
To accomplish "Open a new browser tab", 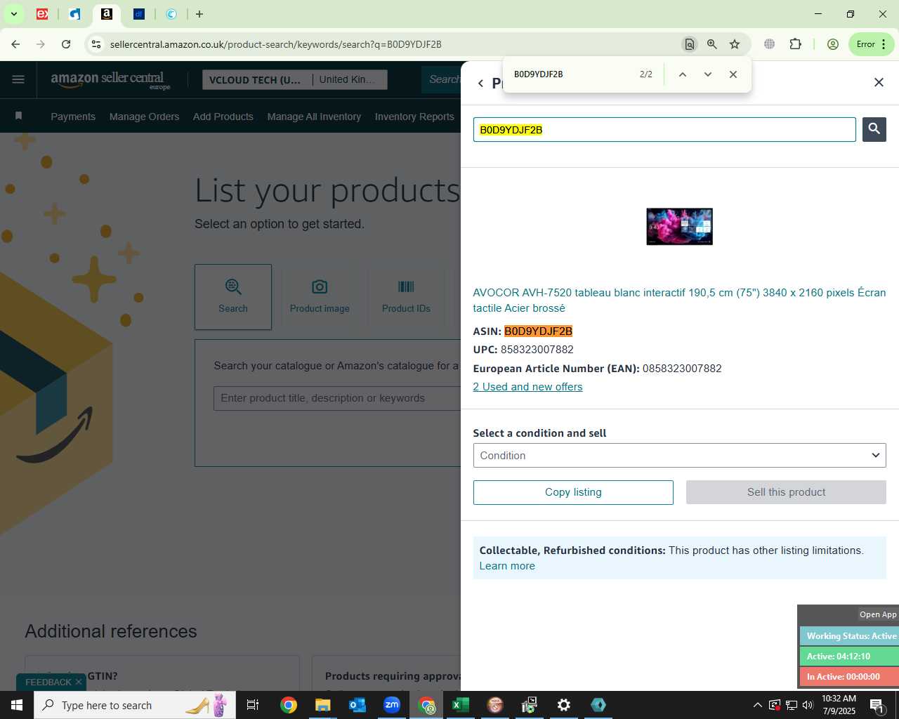I will 199,14.
